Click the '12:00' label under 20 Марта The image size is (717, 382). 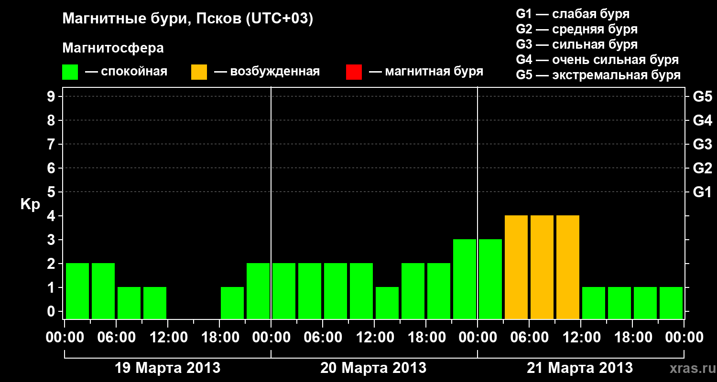(x=375, y=338)
